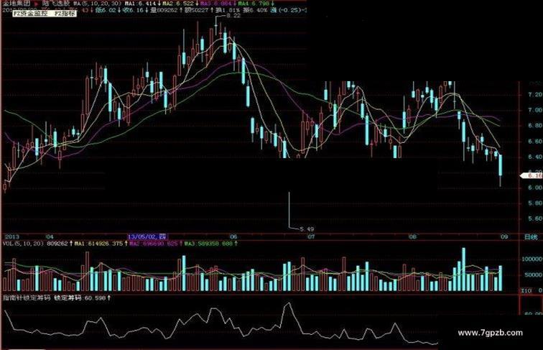Click the 8.22 high price marker
Viewport: 543px width, 350px height.
(x=233, y=16)
